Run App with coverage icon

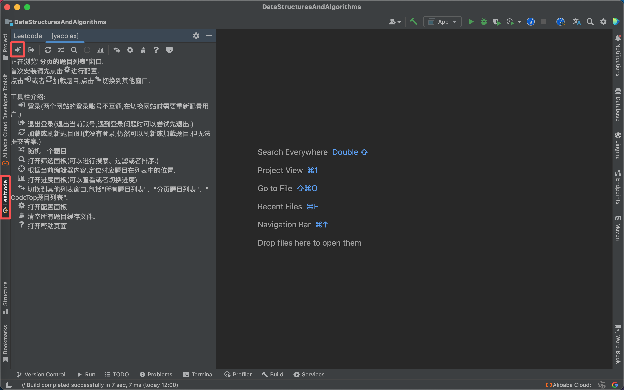tap(497, 22)
